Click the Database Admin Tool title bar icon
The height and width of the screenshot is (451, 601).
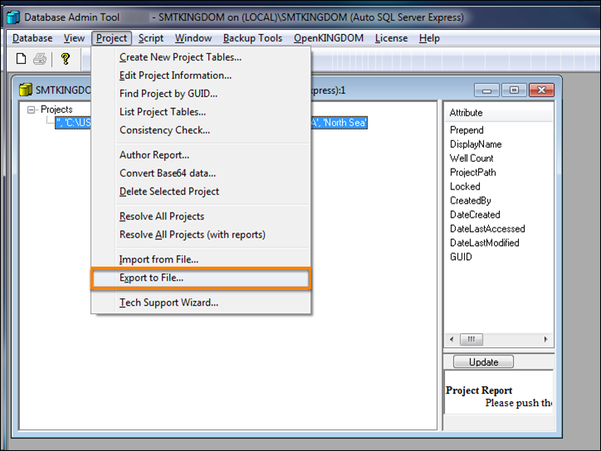pyautogui.click(x=13, y=17)
